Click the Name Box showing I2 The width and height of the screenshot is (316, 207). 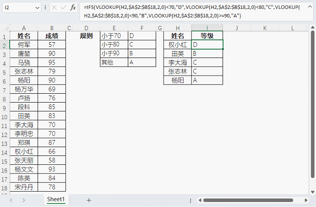click(x=19, y=8)
